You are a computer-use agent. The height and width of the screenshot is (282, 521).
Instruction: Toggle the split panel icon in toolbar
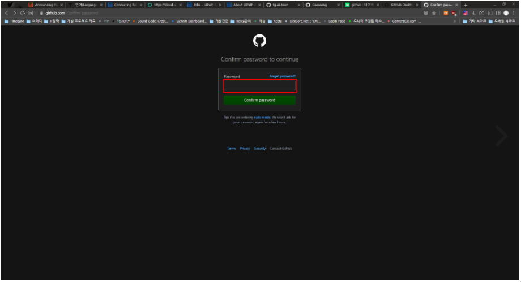pyautogui.click(x=499, y=13)
